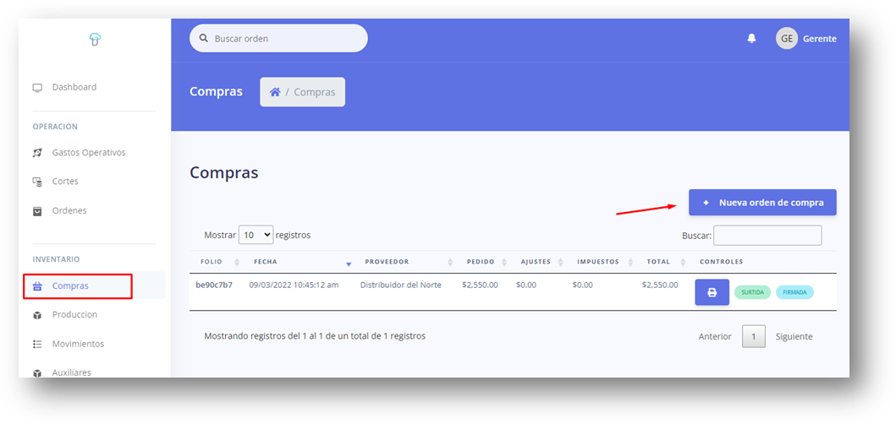896x424 pixels.
Task: Open Gastos Operativos in sidebar
Action: coord(88,153)
